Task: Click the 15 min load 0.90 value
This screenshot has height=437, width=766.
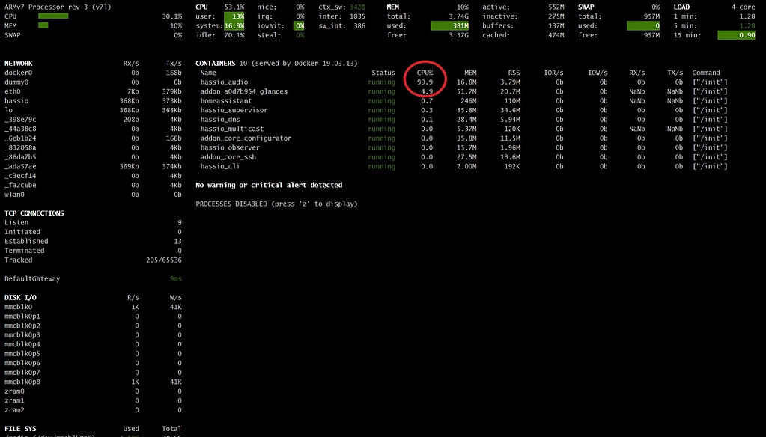Action: (x=736, y=35)
